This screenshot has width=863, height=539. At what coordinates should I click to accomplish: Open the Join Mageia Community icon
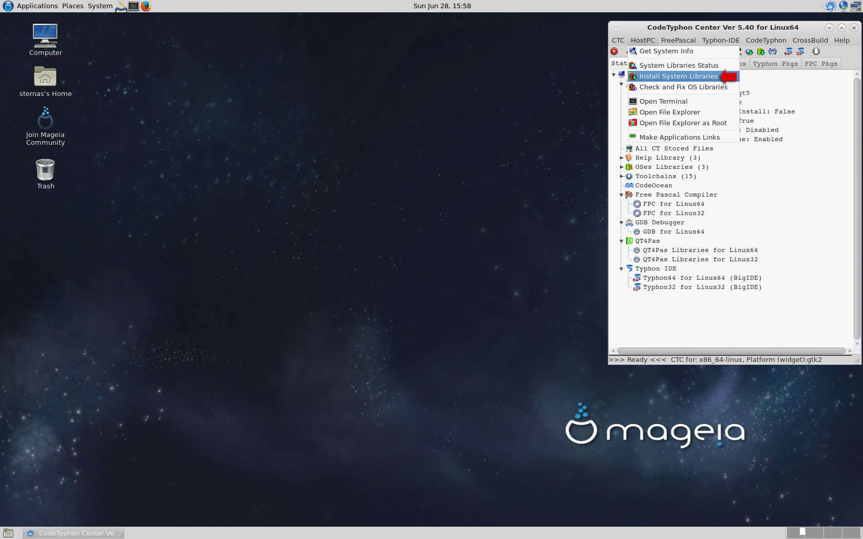tap(45, 118)
